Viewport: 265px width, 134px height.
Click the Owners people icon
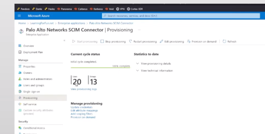pyautogui.click(x=20, y=73)
